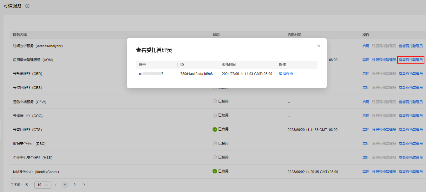The width and height of the screenshot is (426, 192).
Task: Open the page size dropdown showing 10
Action: click(x=43, y=185)
